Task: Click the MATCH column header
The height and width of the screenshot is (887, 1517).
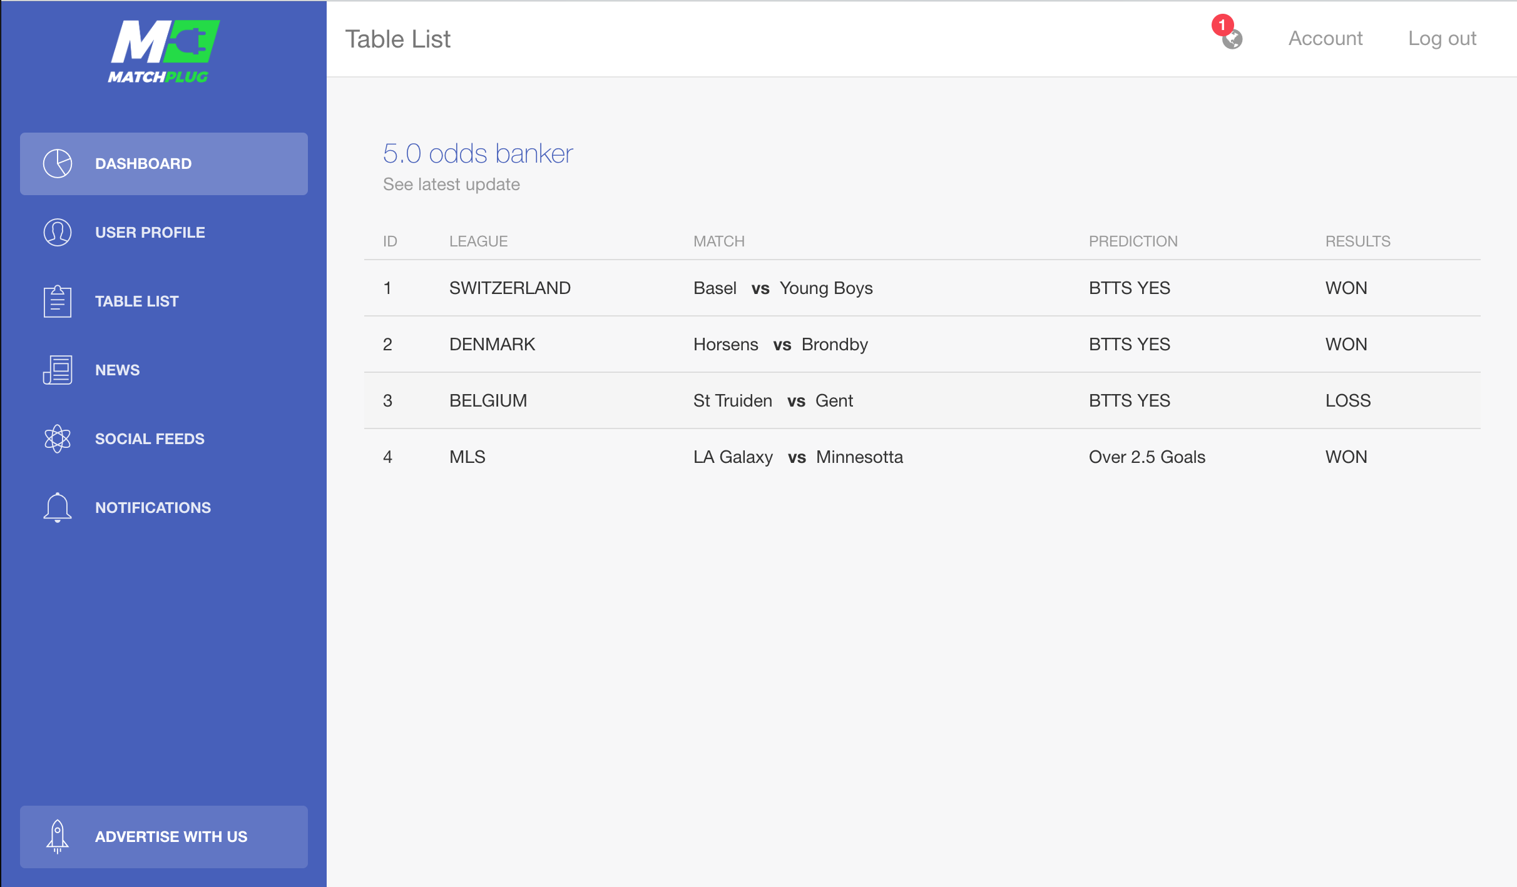Action: coord(719,241)
